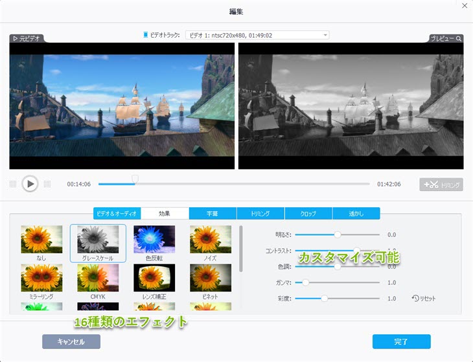Click the grayscale preview pane
The image size is (473, 362).
(351, 106)
